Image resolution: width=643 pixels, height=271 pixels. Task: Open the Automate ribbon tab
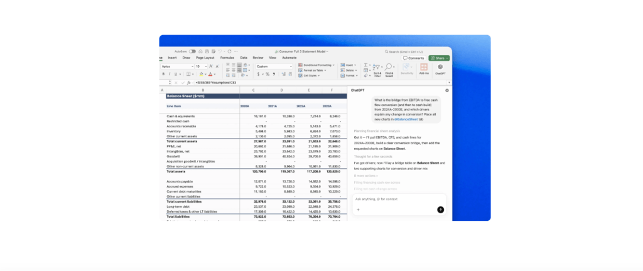click(289, 58)
